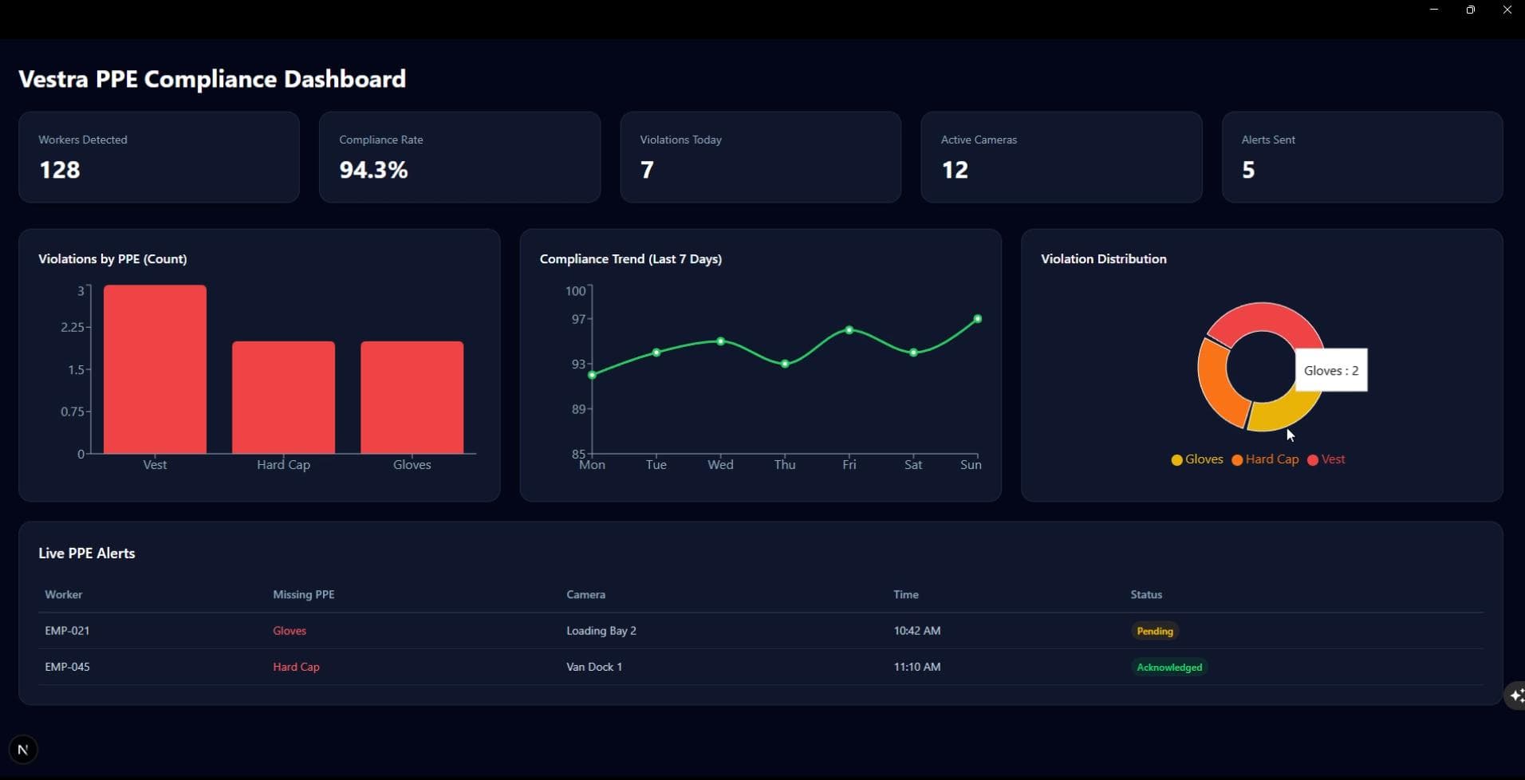
Task: Click the Loading Bay 2 camera cell
Action: pos(601,631)
